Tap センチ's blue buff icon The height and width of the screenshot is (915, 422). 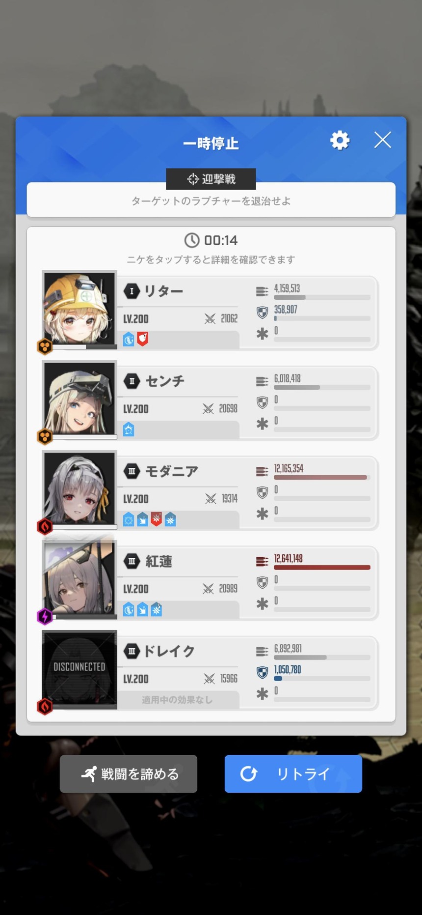129,429
